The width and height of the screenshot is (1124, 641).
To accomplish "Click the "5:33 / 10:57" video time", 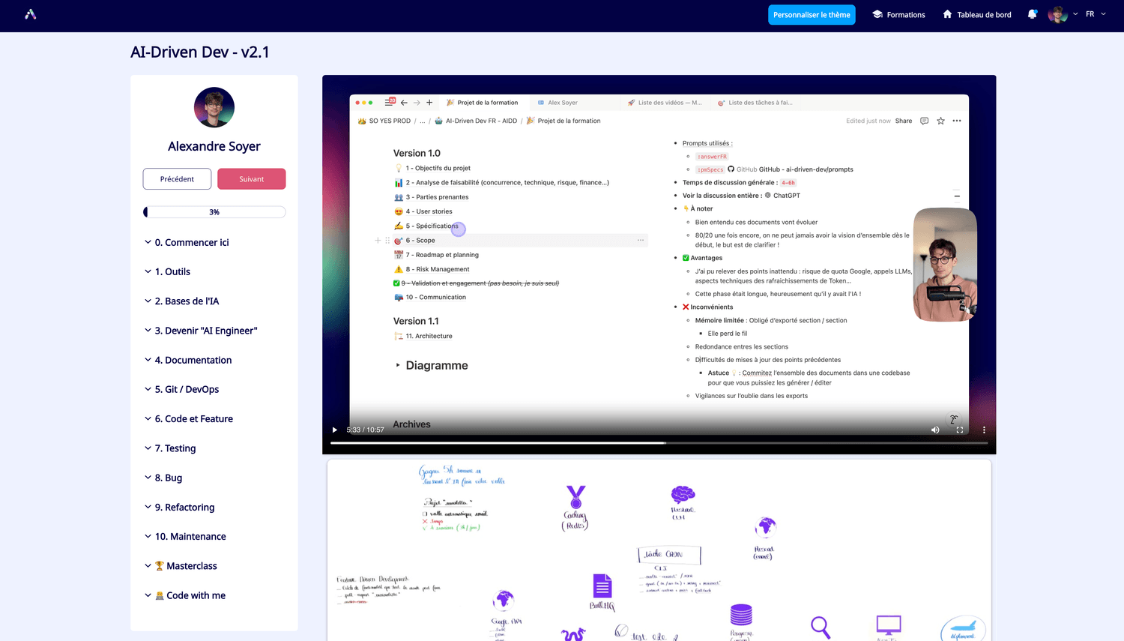I will tap(365, 430).
